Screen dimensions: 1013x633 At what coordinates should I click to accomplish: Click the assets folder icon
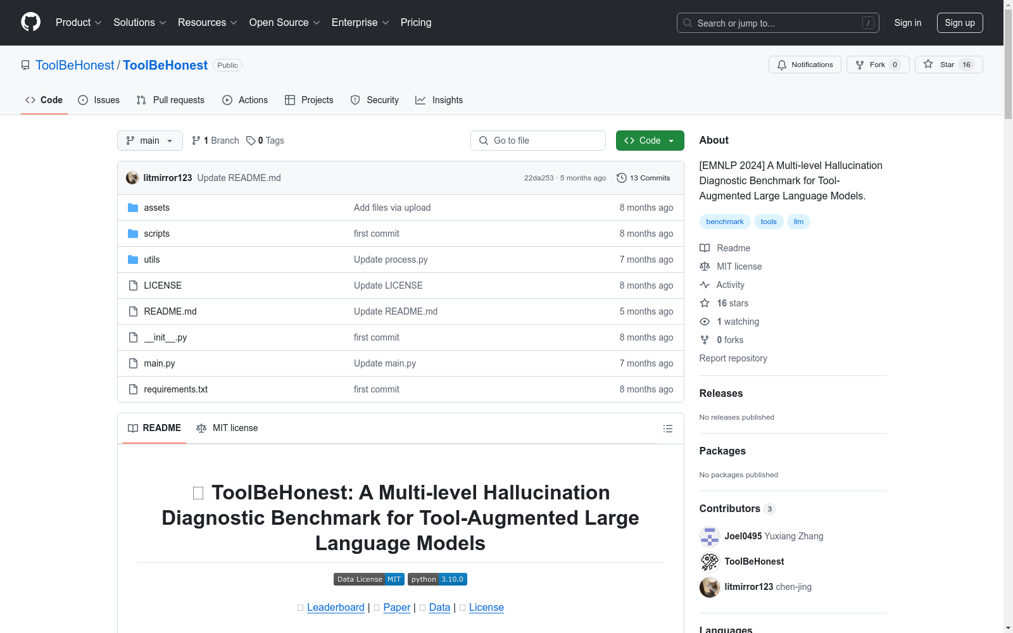point(133,208)
